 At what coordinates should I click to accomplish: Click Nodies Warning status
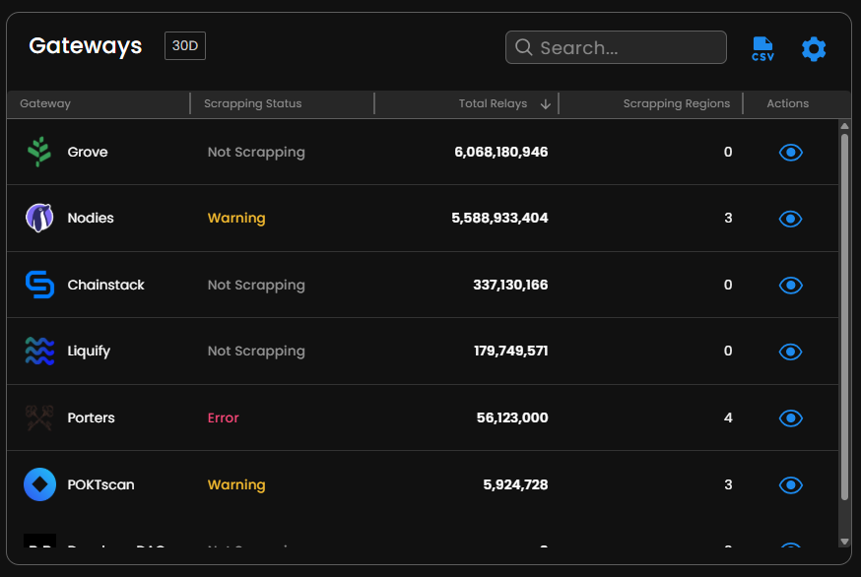pyautogui.click(x=236, y=218)
